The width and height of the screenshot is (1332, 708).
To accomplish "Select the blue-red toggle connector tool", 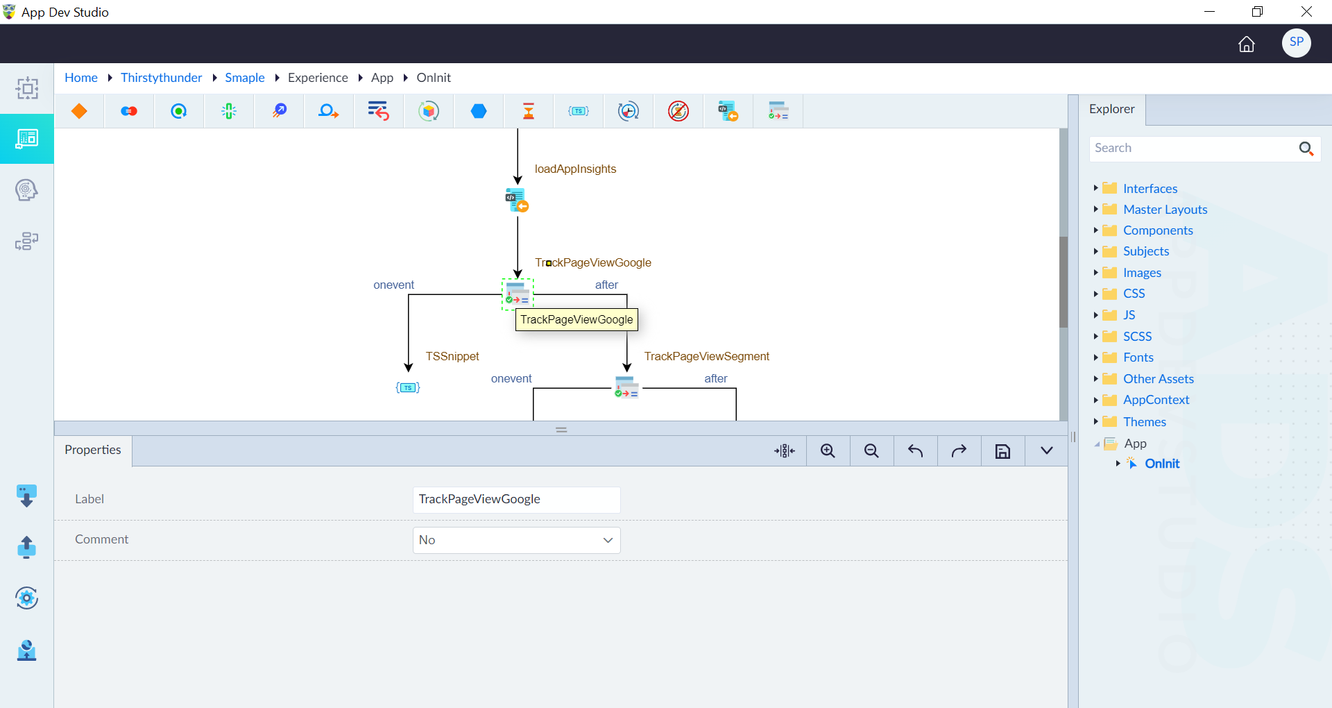I will click(129, 111).
